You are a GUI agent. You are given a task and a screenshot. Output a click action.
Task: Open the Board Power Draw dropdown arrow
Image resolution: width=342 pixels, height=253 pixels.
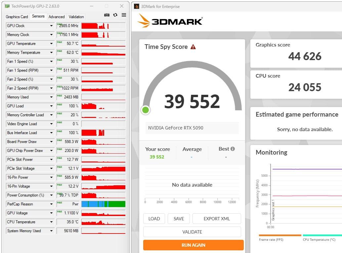tap(51, 142)
